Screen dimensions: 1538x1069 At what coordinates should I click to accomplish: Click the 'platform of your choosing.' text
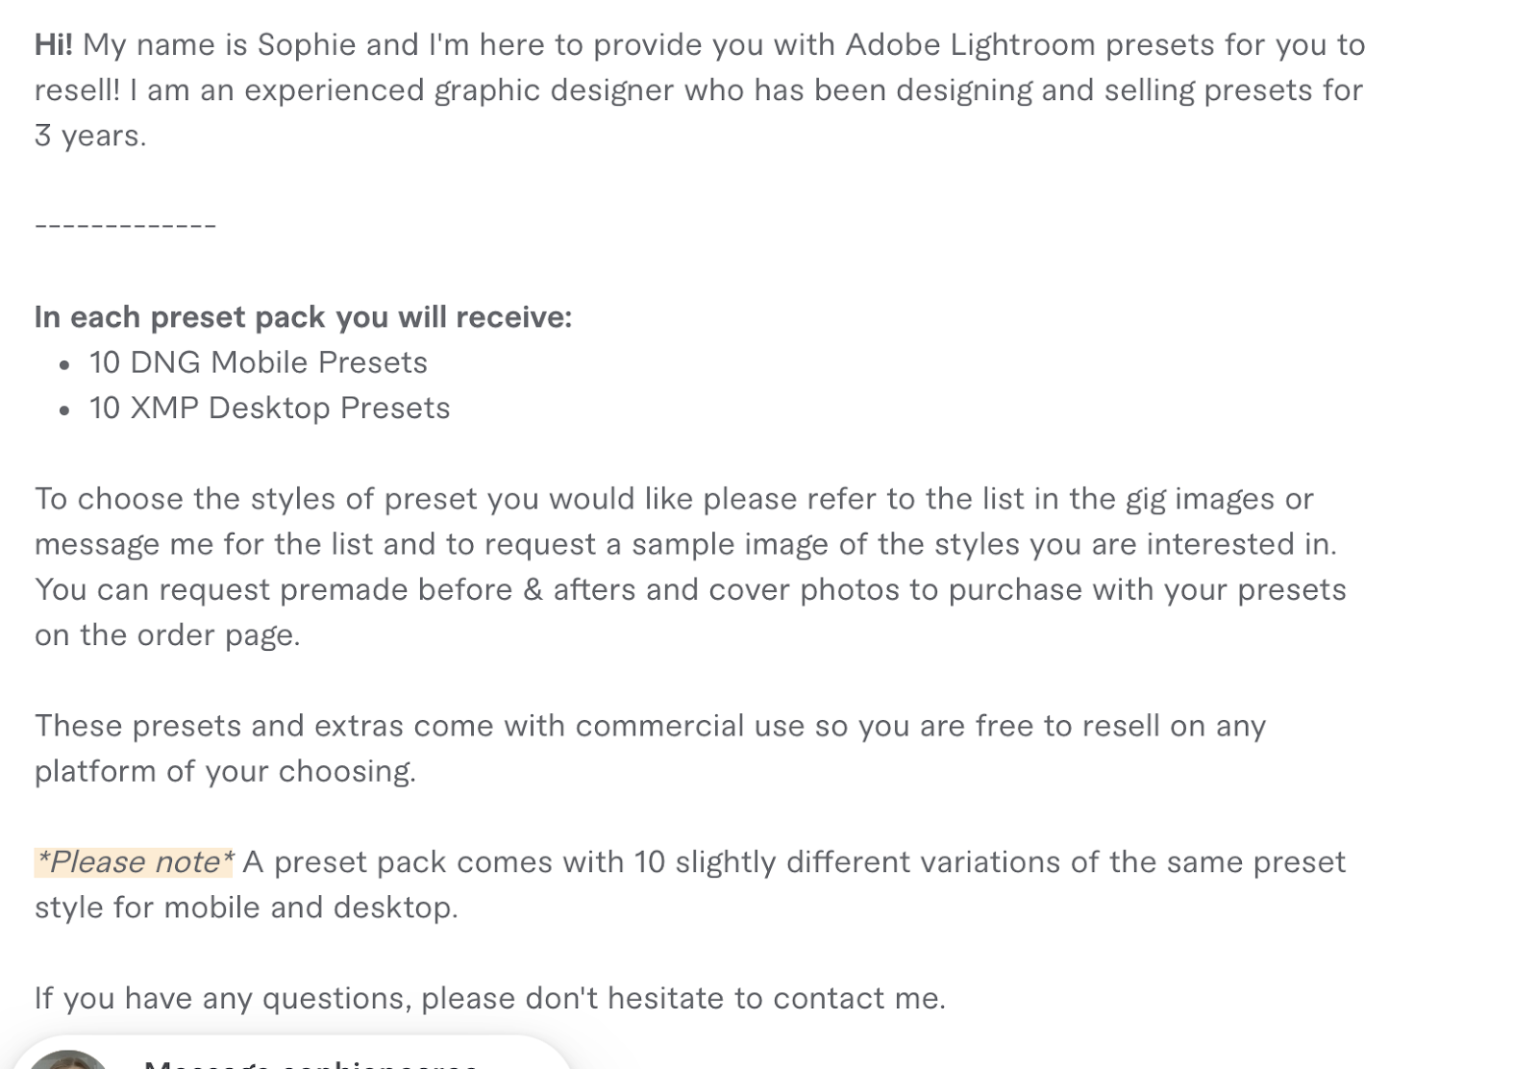(226, 771)
